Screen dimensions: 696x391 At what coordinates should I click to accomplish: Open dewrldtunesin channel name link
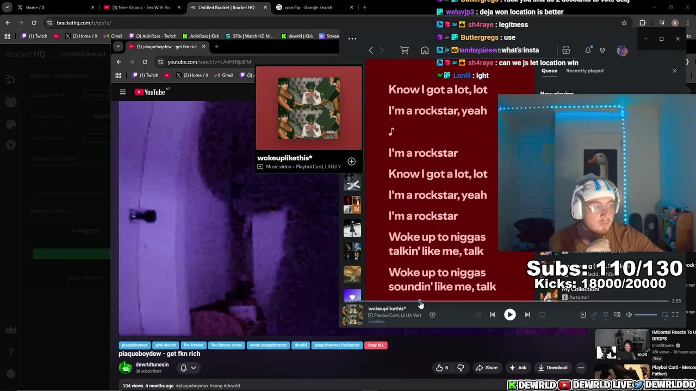(152, 365)
